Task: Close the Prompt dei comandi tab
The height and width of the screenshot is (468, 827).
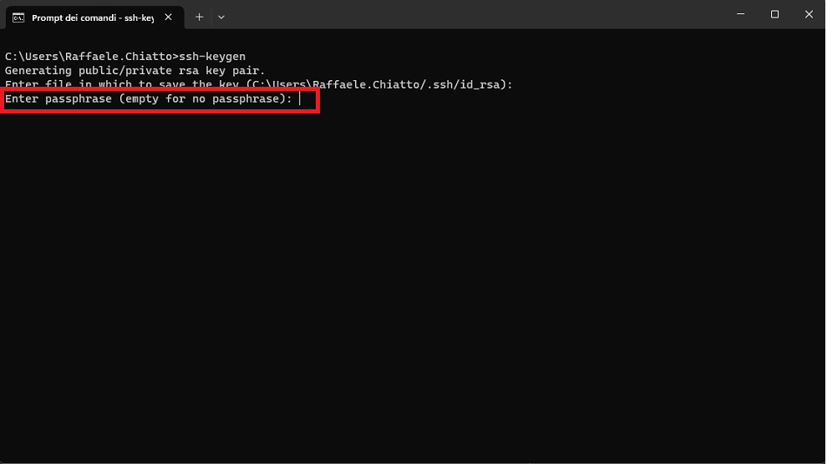Action: tap(168, 18)
